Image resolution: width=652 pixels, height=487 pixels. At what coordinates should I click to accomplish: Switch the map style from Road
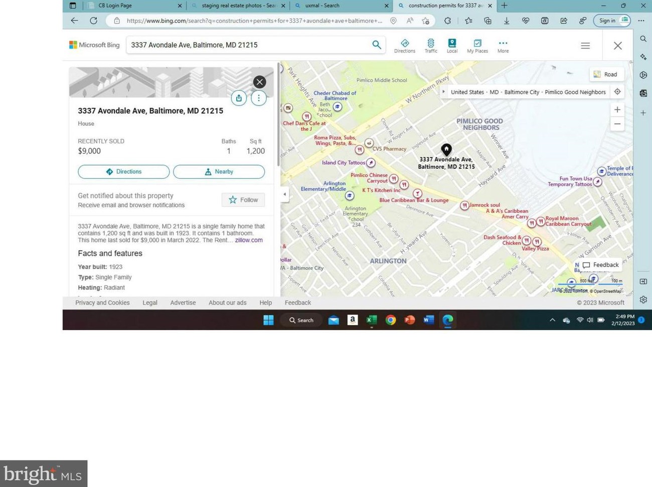pos(606,74)
